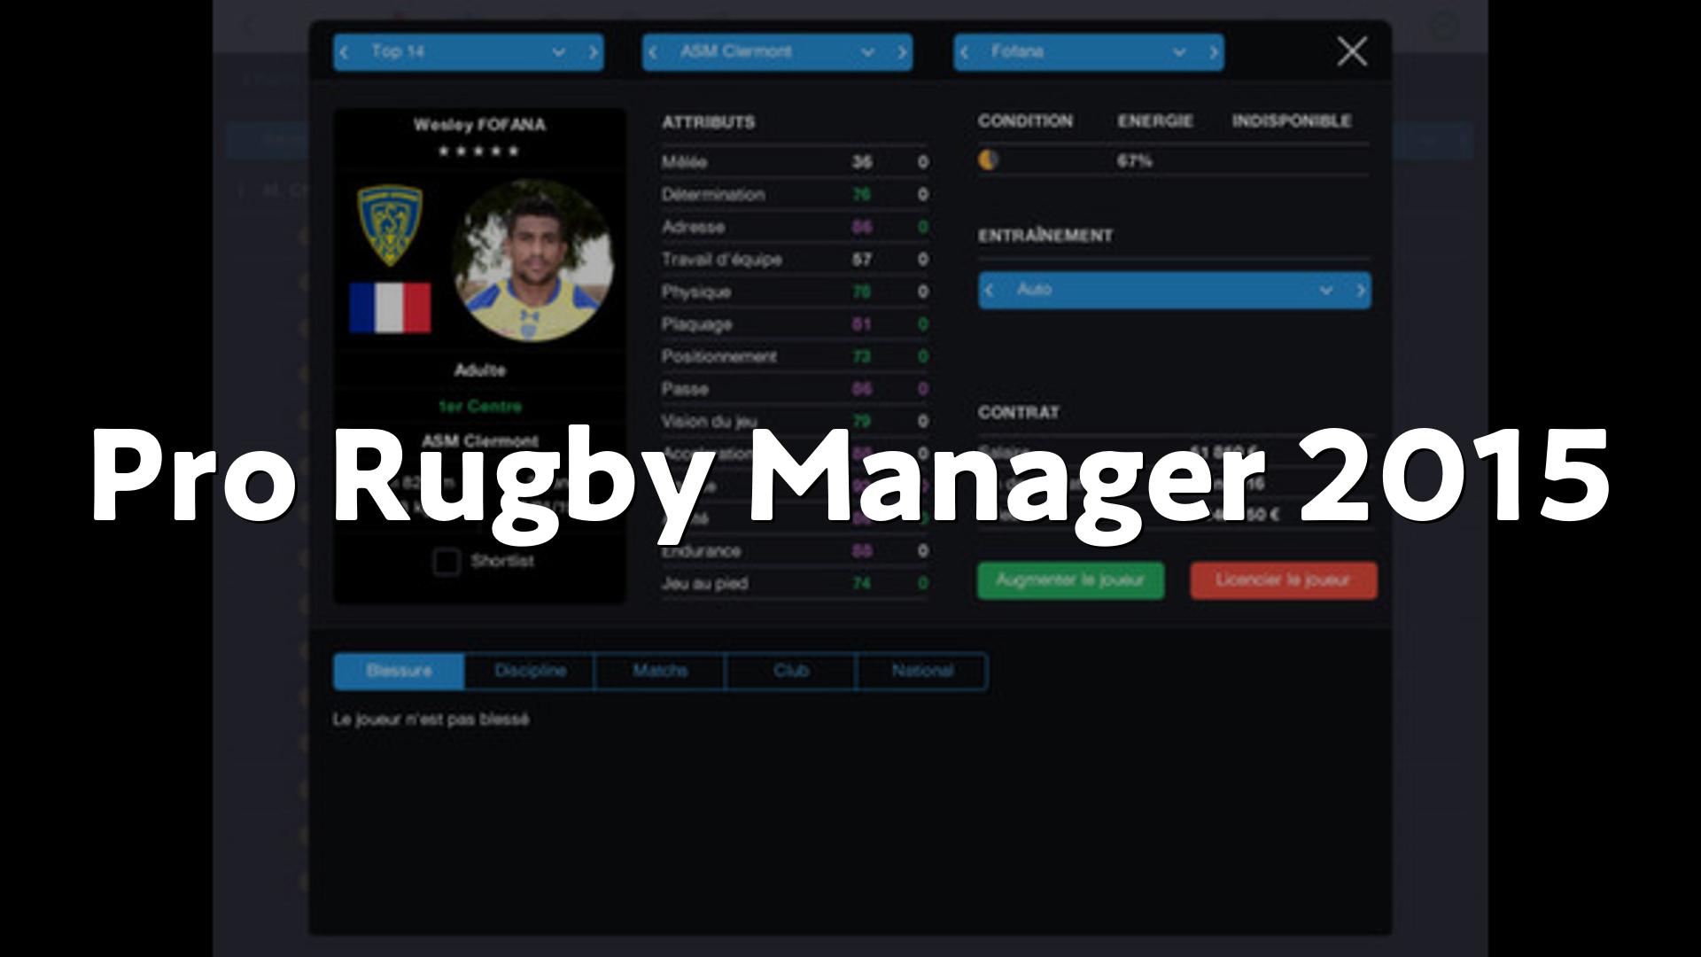This screenshot has width=1701, height=957.
Task: Click the ASM Clermont club crest
Action: [390, 226]
